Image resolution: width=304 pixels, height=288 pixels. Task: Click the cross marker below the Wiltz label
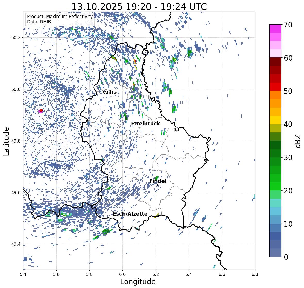coord(111,97)
